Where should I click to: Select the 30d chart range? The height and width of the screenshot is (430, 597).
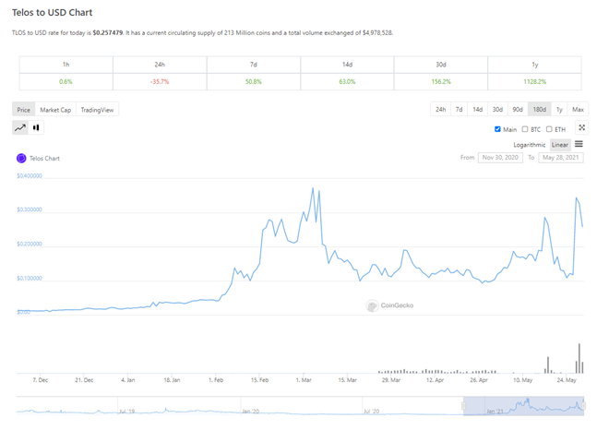pos(497,109)
